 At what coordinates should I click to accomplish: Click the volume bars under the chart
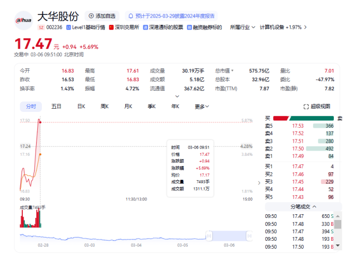[x=31, y=218]
